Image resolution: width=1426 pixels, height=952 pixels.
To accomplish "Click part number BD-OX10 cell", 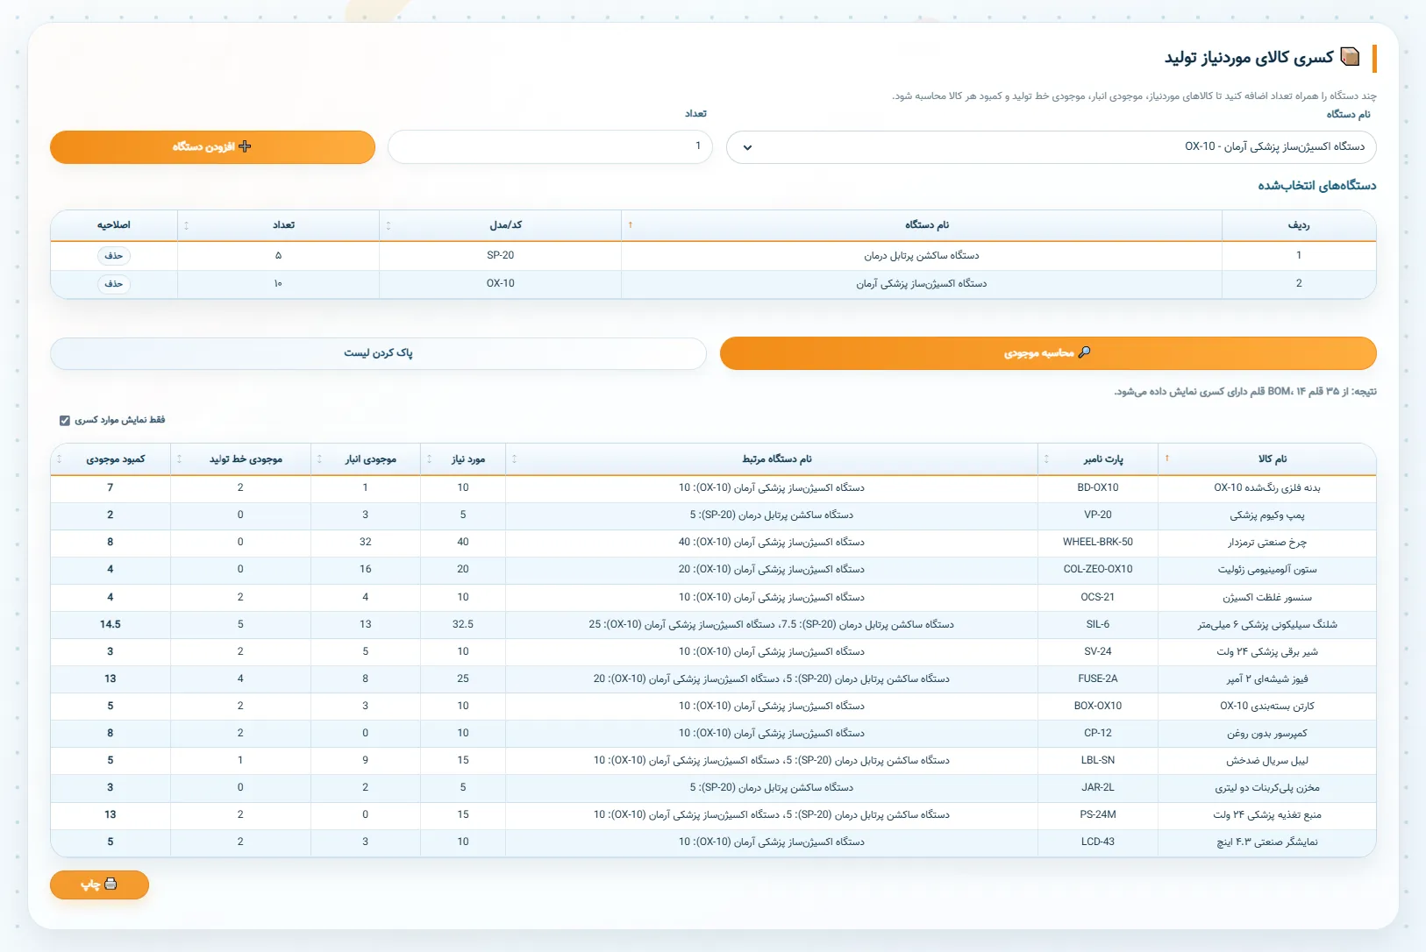I will pyautogui.click(x=1098, y=487).
